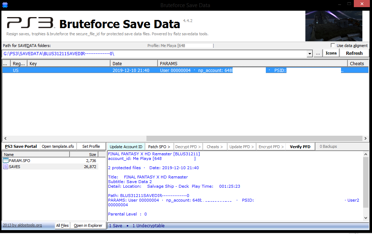Click the details pane vertical scrollbar thumb
372x234 pixels.
[366, 182]
